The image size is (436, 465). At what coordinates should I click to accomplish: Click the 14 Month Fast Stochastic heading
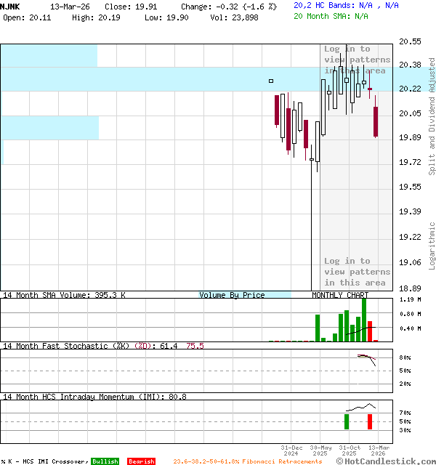click(75, 346)
